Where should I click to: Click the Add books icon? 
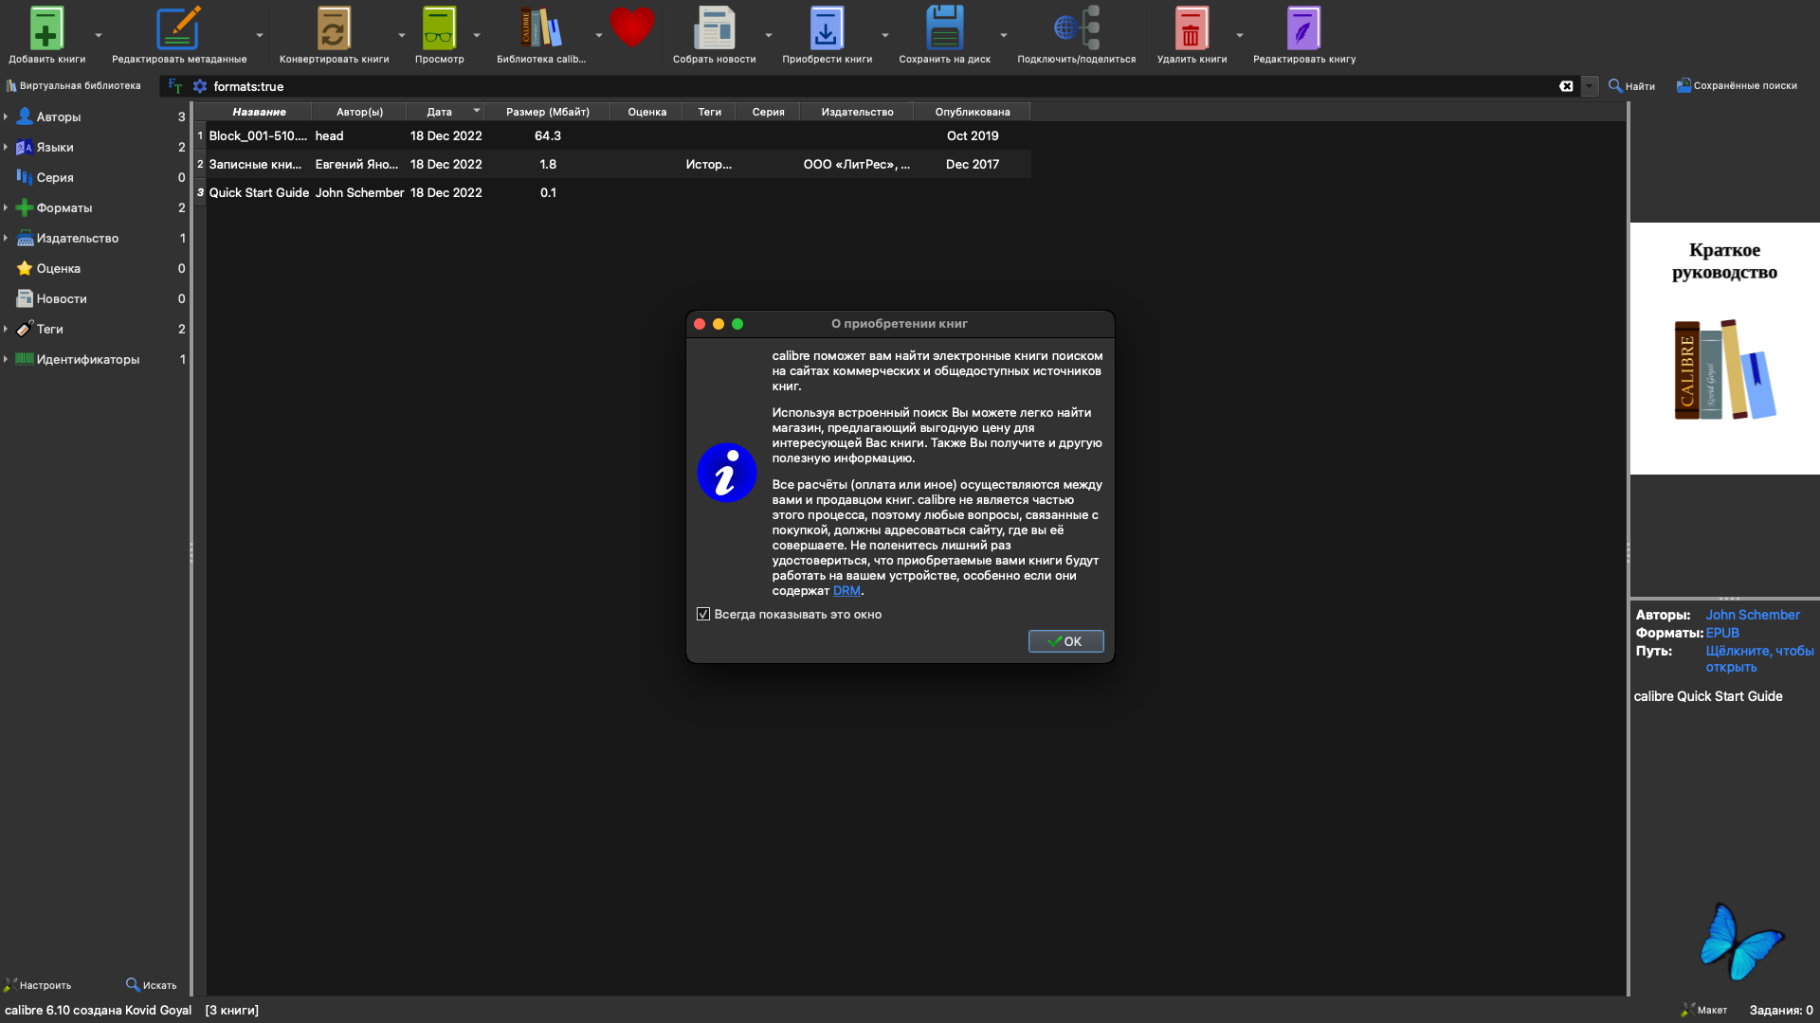(45, 28)
